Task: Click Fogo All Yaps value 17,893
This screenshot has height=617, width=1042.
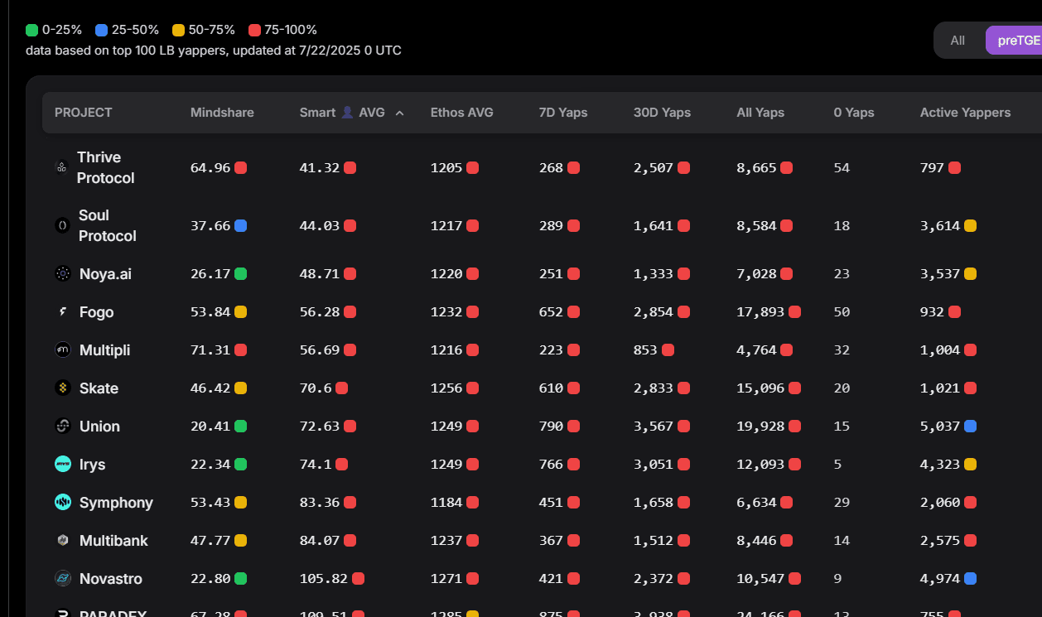Action: point(761,312)
